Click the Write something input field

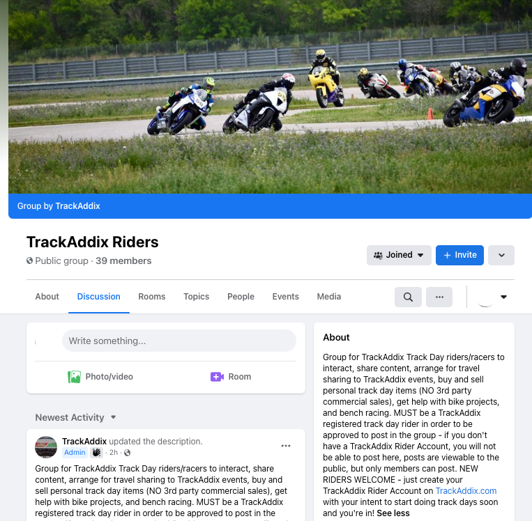[178, 341]
